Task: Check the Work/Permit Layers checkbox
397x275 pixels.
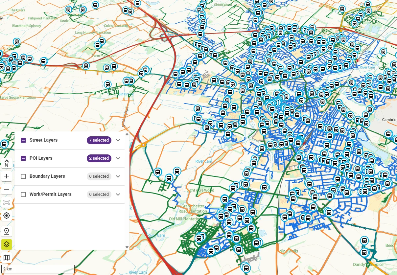Action: 23,195
